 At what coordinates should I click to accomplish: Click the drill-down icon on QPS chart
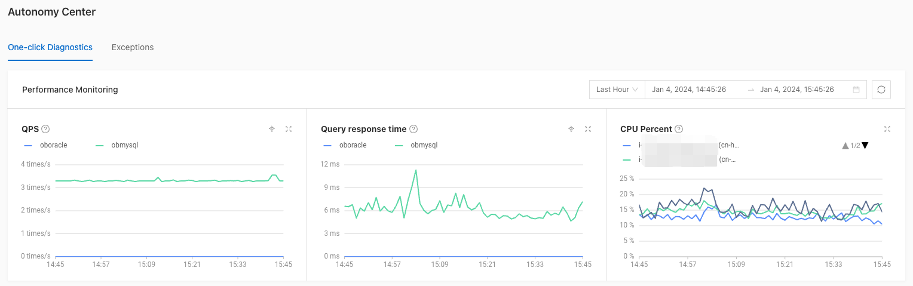pos(272,129)
